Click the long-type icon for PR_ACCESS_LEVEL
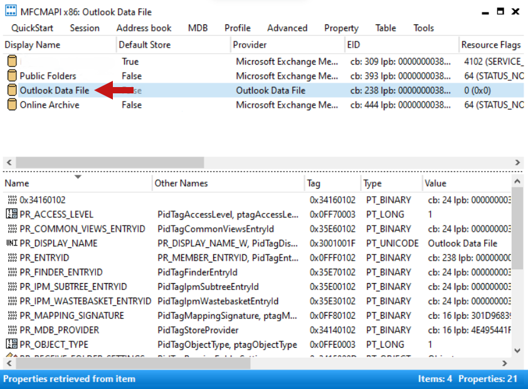Viewport: 528px width, 389px height. [x=12, y=214]
